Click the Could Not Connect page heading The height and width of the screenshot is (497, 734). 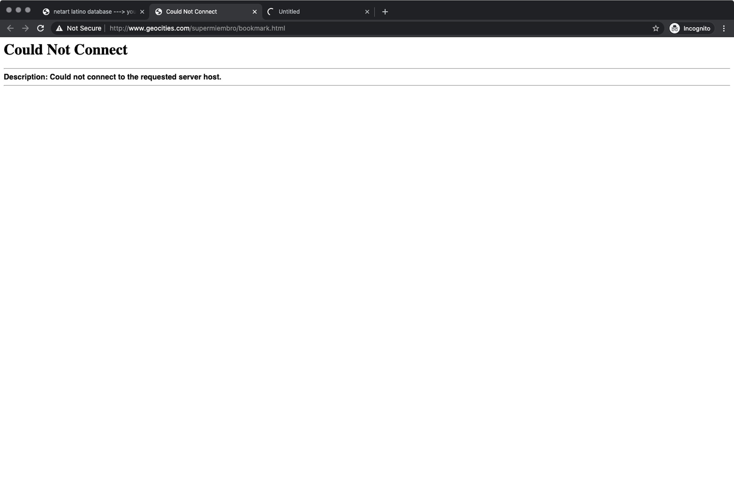pyautogui.click(x=66, y=50)
